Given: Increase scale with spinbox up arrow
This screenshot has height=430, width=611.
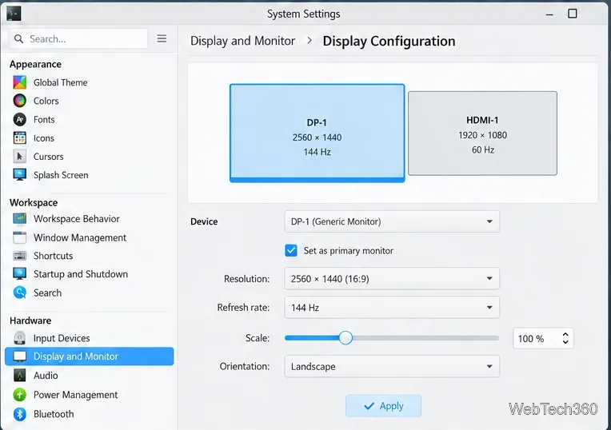Looking at the screenshot, I should point(565,334).
